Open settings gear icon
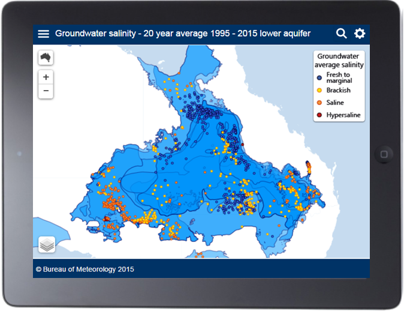This screenshot has height=311, width=404. 360,34
